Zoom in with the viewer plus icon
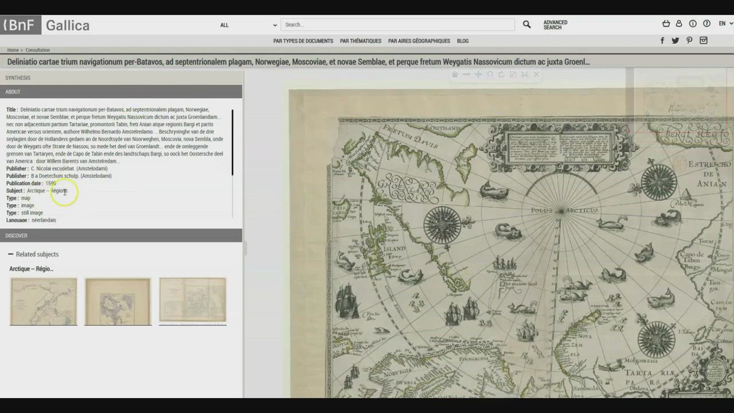734x413 pixels. (478, 75)
